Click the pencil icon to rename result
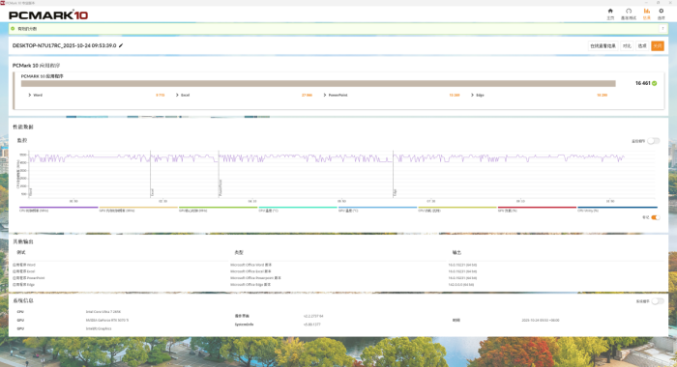The height and width of the screenshot is (367, 677). pyautogui.click(x=121, y=45)
